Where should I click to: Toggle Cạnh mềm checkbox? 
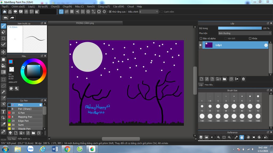(162, 12)
